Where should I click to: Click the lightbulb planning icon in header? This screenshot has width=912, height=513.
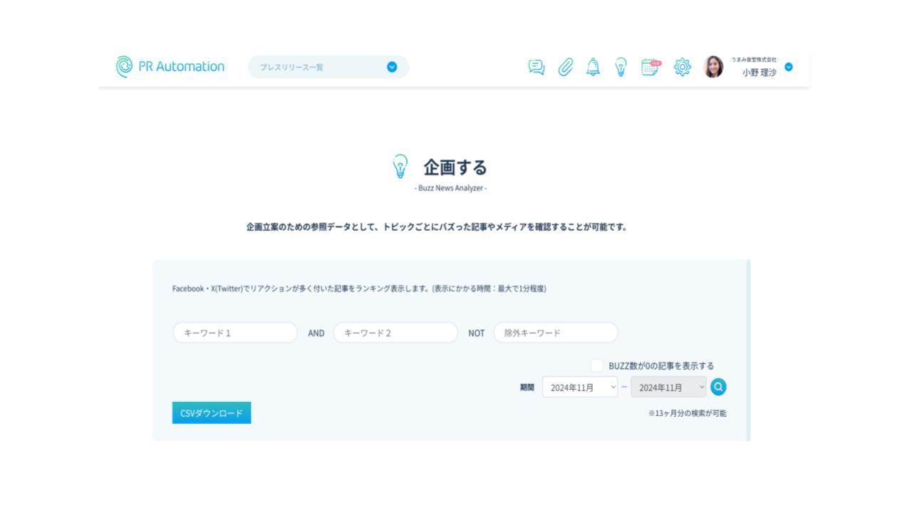click(x=621, y=67)
